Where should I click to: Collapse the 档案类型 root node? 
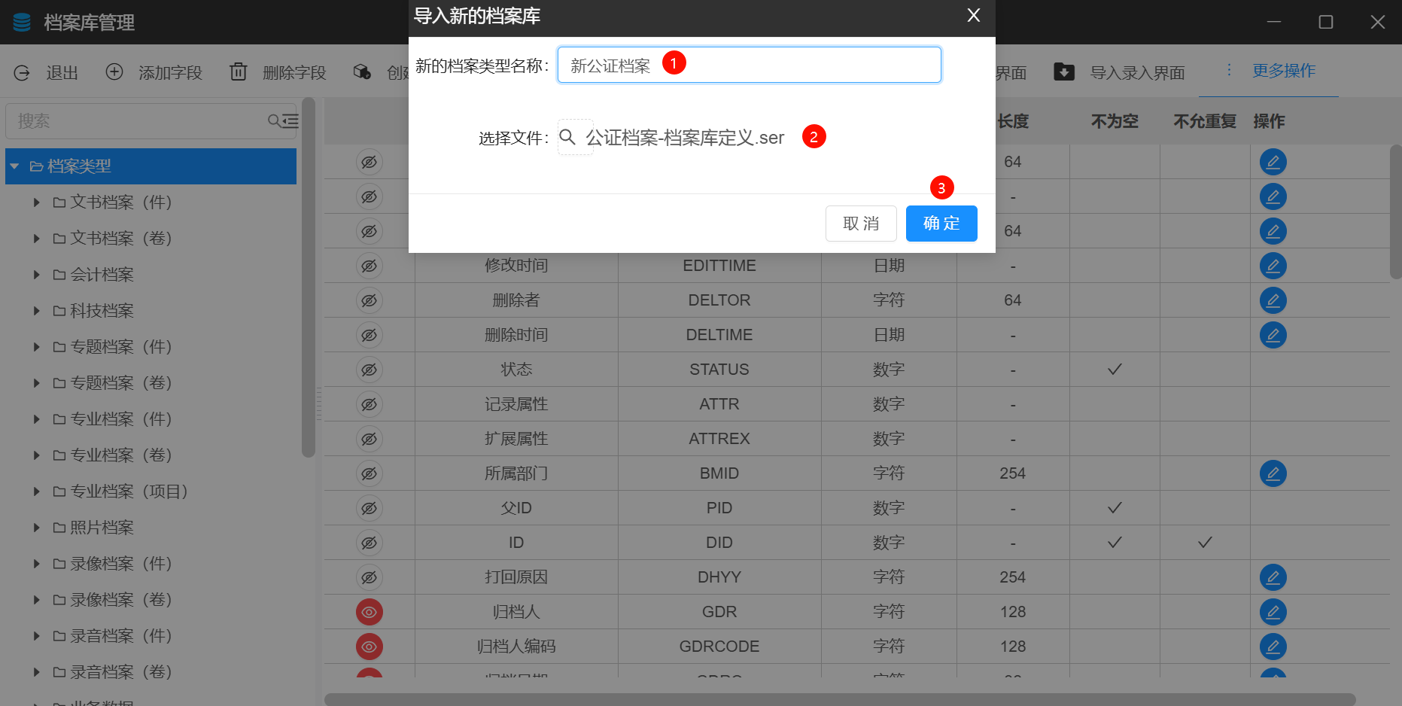pyautogui.click(x=14, y=166)
